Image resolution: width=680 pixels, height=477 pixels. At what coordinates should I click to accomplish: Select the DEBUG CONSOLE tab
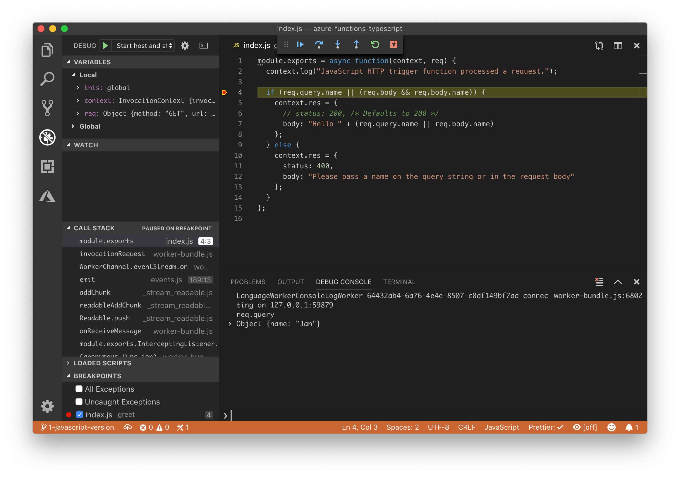(x=344, y=281)
